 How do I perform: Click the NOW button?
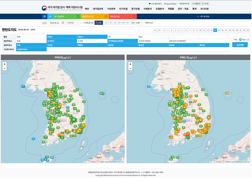tap(44, 23)
